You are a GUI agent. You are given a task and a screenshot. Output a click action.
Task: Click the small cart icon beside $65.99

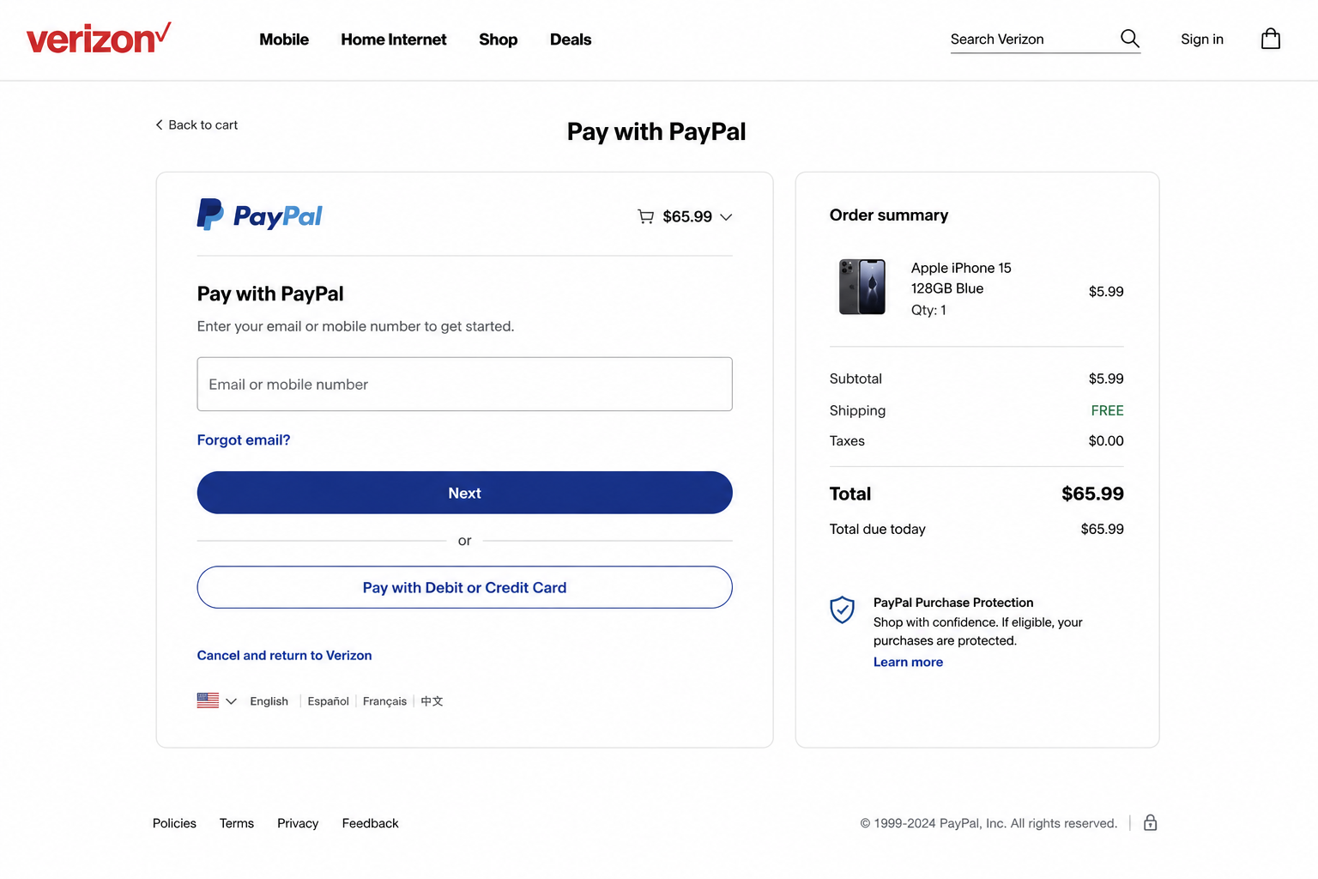coord(646,216)
